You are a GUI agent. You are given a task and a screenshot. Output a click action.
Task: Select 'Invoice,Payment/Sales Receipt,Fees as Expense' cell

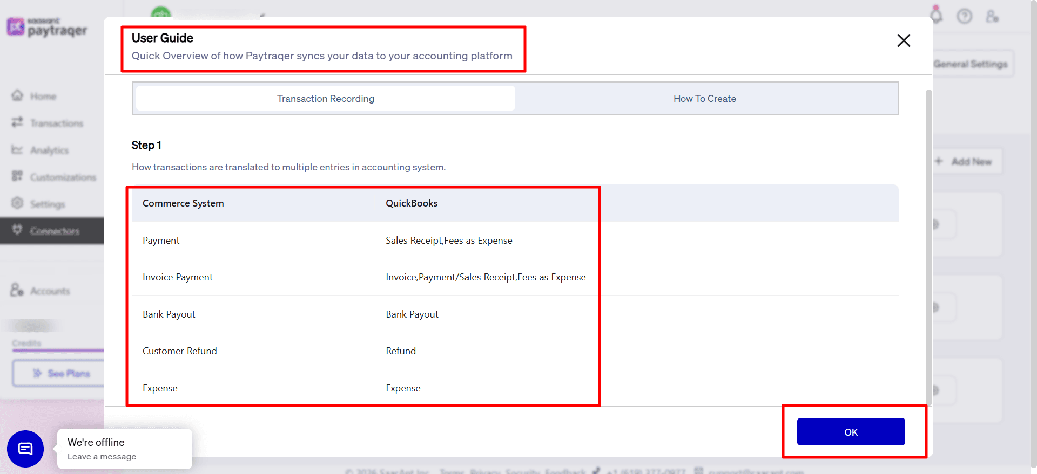click(x=486, y=277)
